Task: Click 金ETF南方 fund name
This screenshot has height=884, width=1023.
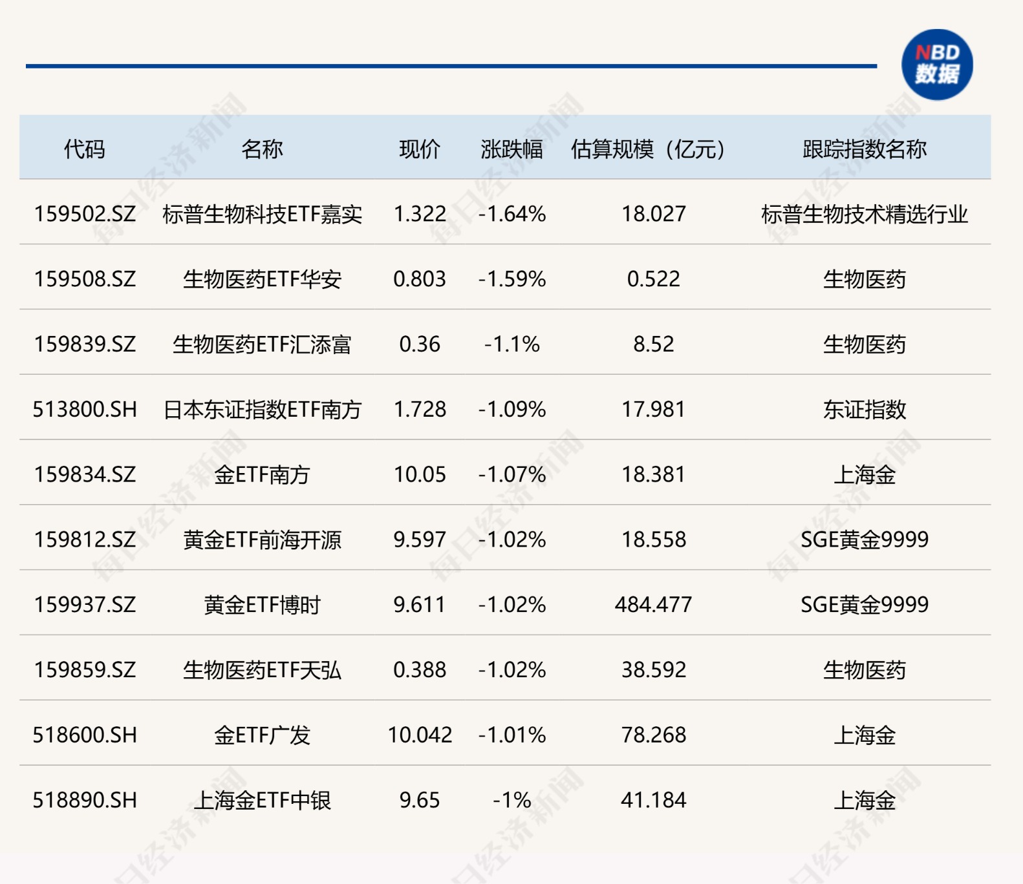Action: point(262,475)
